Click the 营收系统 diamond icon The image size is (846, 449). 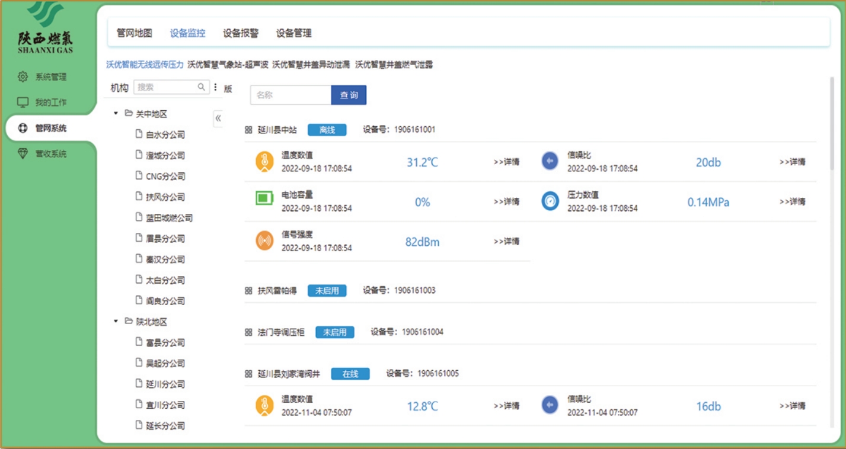point(23,154)
